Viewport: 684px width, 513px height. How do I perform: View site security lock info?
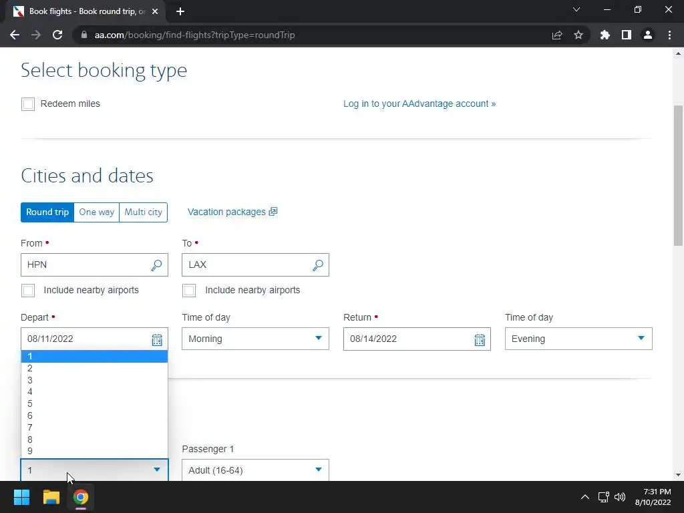[84, 35]
